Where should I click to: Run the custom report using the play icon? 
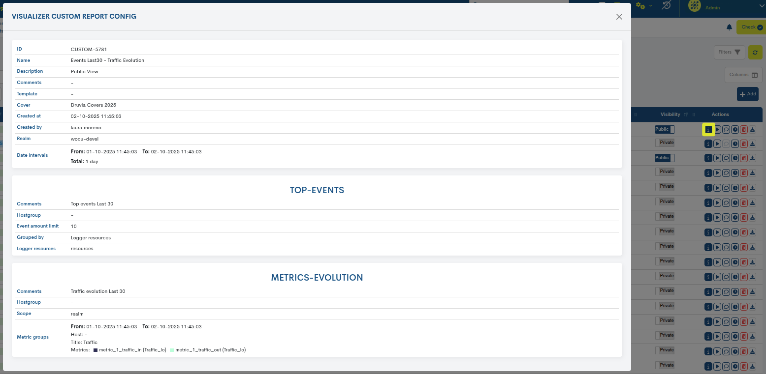click(x=717, y=129)
